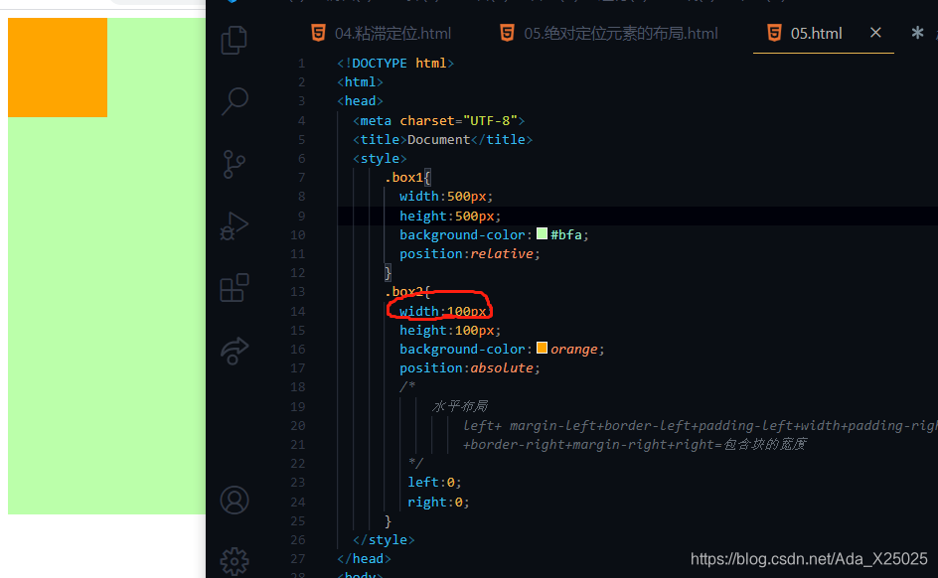Open color picker for orange swatch
The width and height of the screenshot is (938, 578).
pyautogui.click(x=542, y=348)
